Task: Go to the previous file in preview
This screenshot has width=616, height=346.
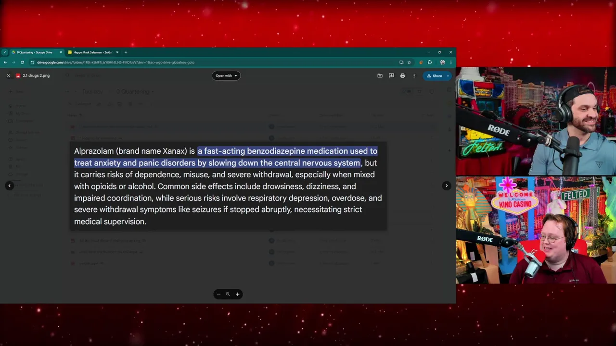Action: (x=9, y=185)
